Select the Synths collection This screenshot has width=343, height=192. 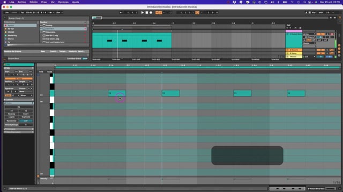[x=20, y=26]
